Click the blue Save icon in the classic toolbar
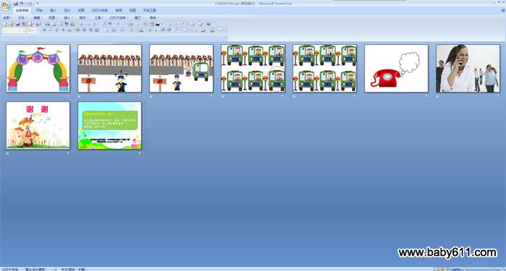The width and height of the screenshot is (506, 271). [18, 24]
